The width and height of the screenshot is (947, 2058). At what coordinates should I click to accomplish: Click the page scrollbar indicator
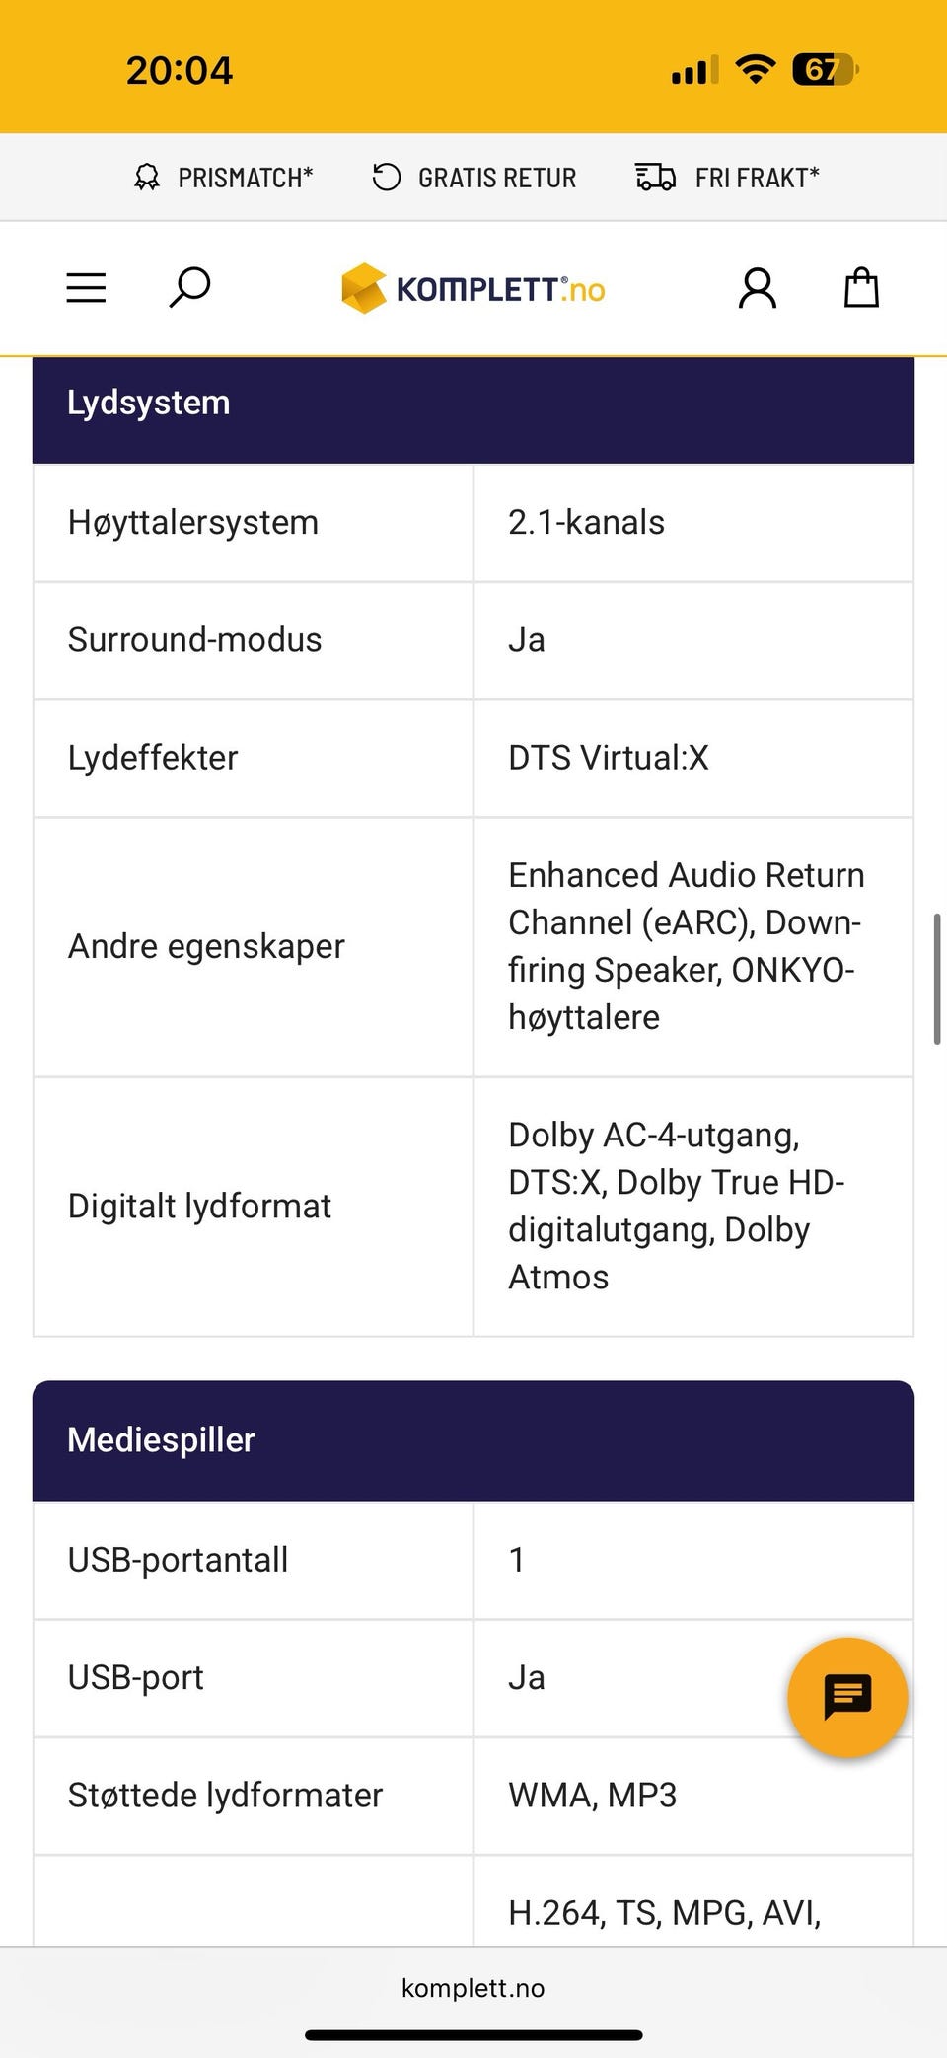[x=936, y=978]
